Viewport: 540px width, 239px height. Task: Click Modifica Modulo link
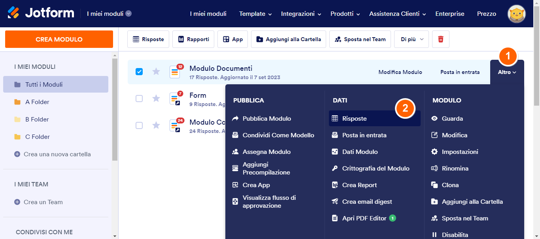click(400, 72)
